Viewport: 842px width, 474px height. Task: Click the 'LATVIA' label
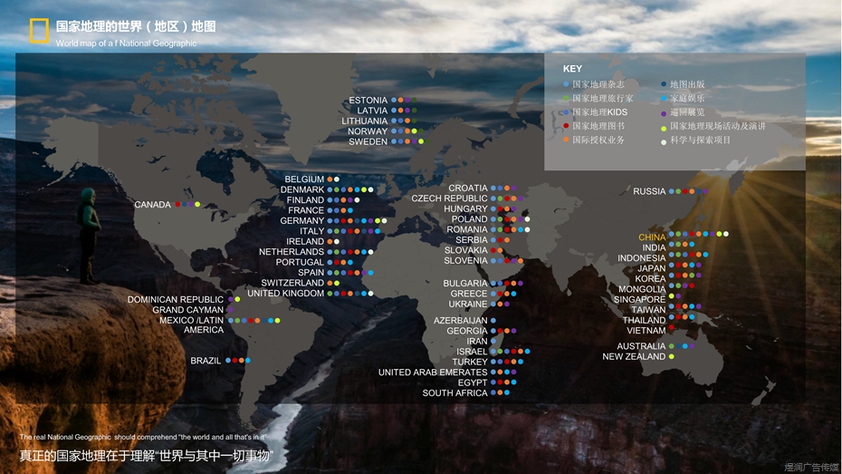point(372,111)
